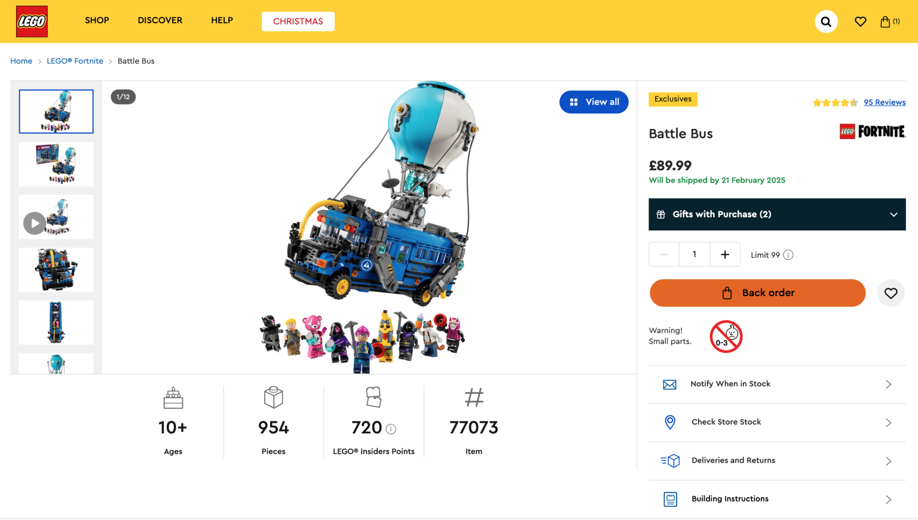
Task: Click the Check Store Stock location pin icon
Action: 670,422
